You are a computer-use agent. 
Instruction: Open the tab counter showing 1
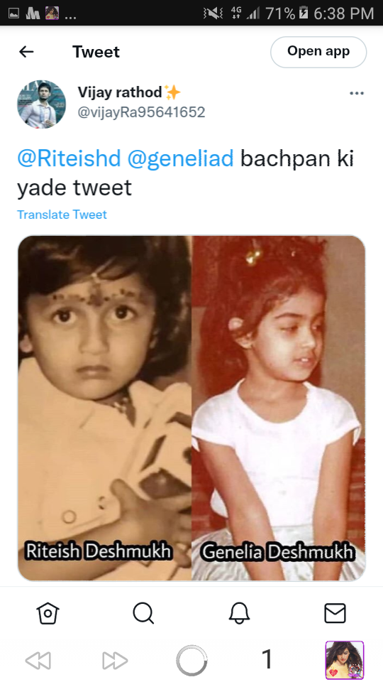[267, 659]
